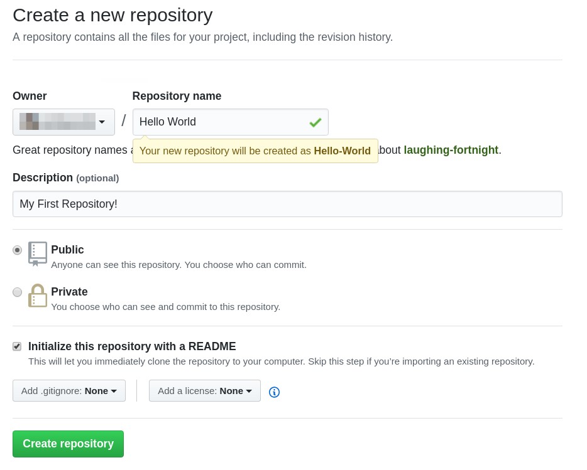Click the Repository name input field
The height and width of the screenshot is (470, 587).
pyautogui.click(x=220, y=122)
